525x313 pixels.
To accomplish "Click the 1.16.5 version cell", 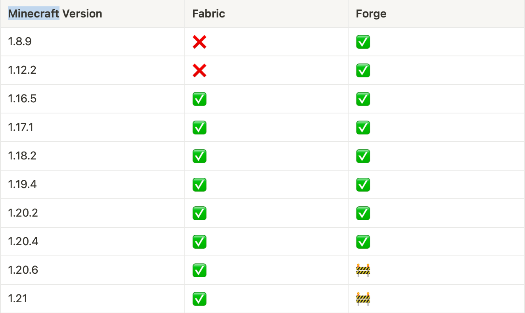I will [x=22, y=99].
